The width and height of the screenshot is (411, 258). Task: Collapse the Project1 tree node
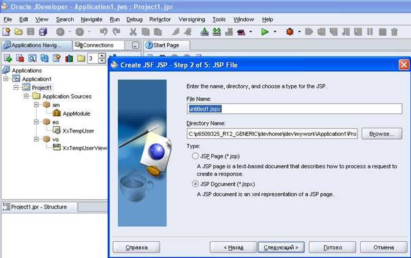click(16, 87)
